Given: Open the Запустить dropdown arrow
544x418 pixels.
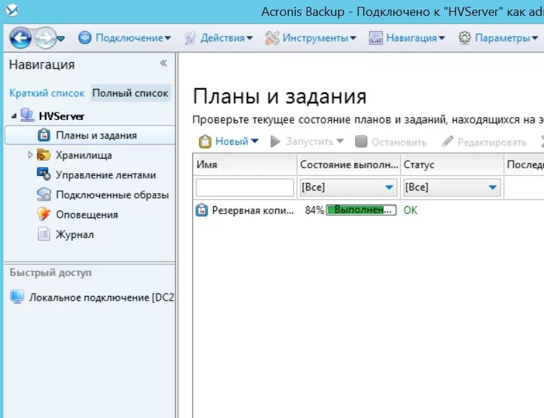Looking at the screenshot, I should tap(340, 141).
